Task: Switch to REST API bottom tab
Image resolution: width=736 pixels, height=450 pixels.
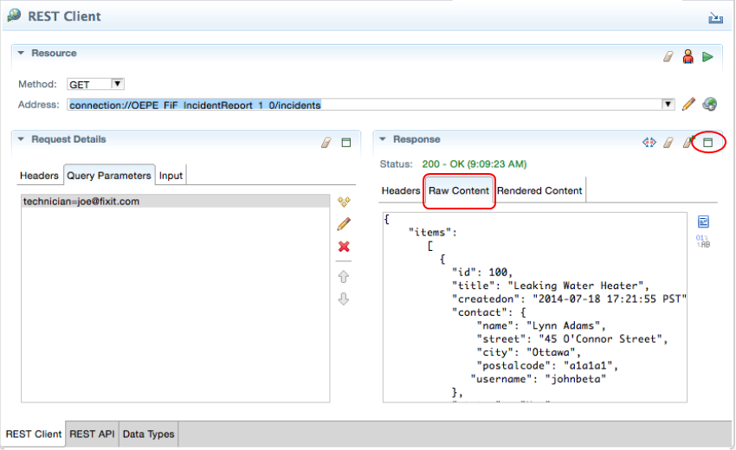Action: tap(92, 434)
